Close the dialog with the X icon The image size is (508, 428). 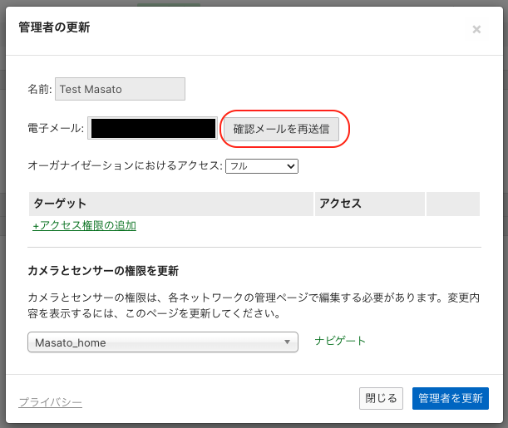pyautogui.click(x=476, y=29)
